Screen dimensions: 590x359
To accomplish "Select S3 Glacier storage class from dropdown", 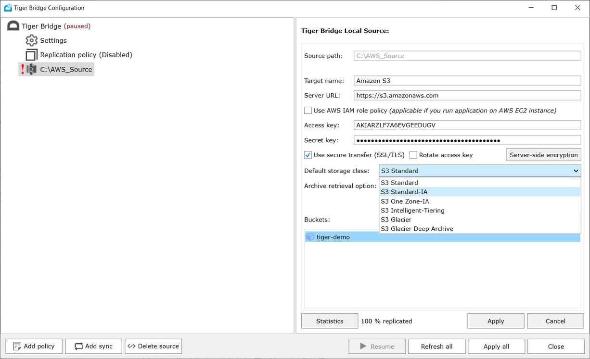I will point(396,220).
